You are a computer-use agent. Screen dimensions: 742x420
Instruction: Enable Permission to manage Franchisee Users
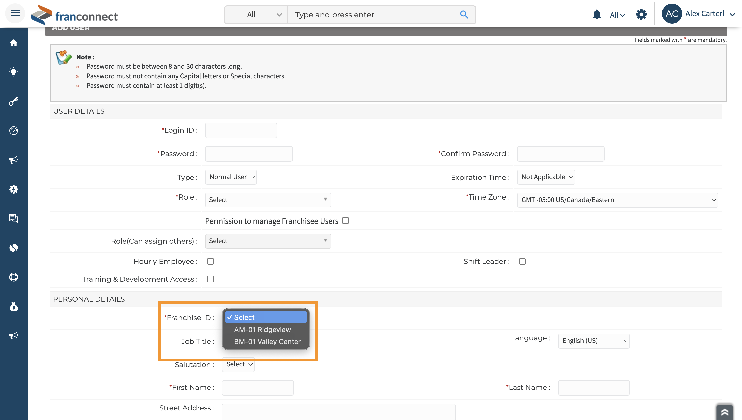coord(345,221)
